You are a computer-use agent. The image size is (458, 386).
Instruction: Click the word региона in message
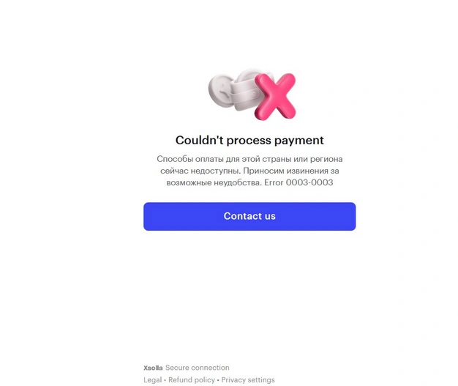click(x=326, y=160)
